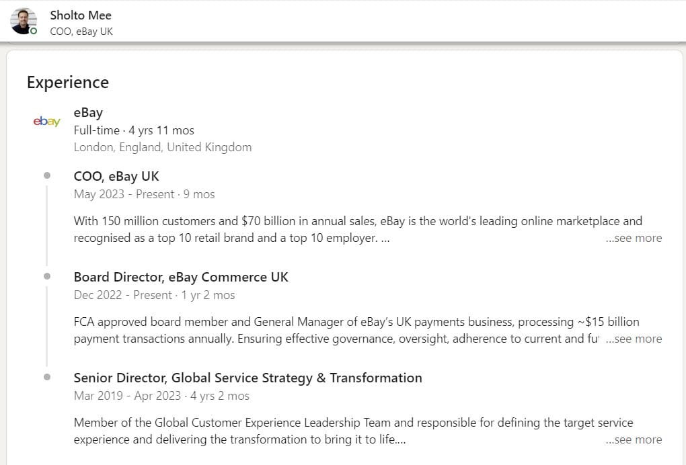Image resolution: width=686 pixels, height=465 pixels.
Task: Click timeline bullet beside COO, eBay UK
Action: pyautogui.click(x=47, y=175)
